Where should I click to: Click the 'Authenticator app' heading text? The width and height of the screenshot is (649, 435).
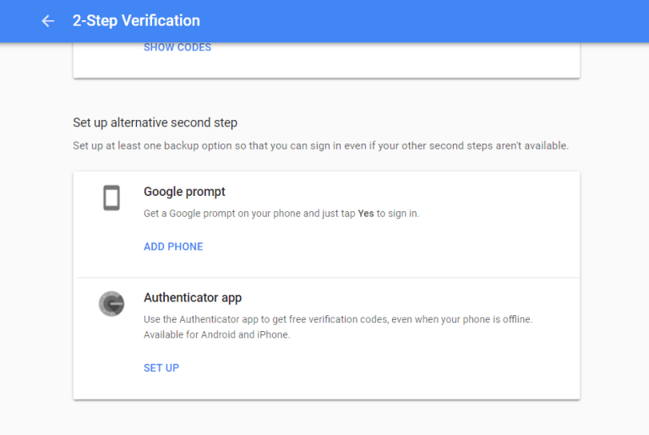(x=193, y=297)
